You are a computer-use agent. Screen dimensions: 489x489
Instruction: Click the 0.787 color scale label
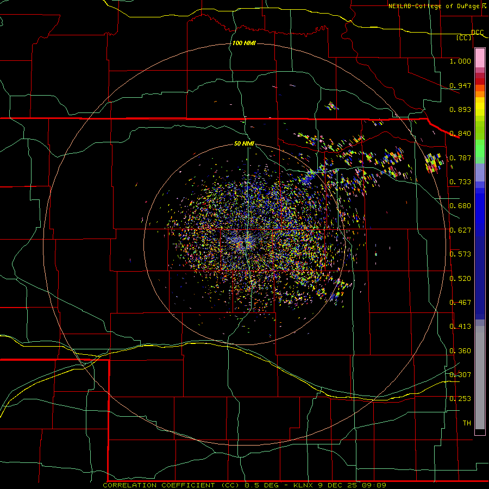(x=460, y=158)
